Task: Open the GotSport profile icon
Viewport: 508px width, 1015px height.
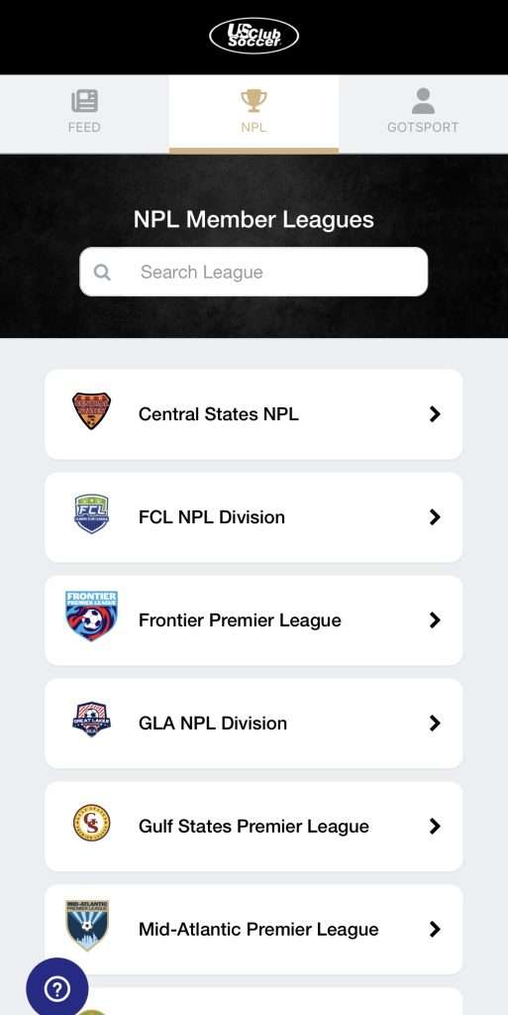Action: (424, 101)
